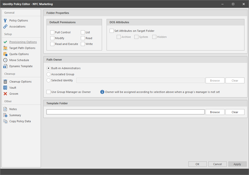Click the Groom red X icon
249x175 pixels.
tap(5, 94)
